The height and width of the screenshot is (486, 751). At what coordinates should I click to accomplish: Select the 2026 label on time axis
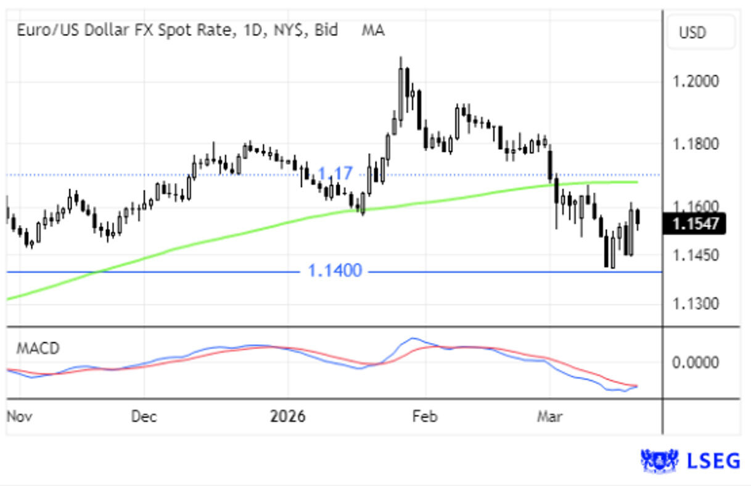288,416
